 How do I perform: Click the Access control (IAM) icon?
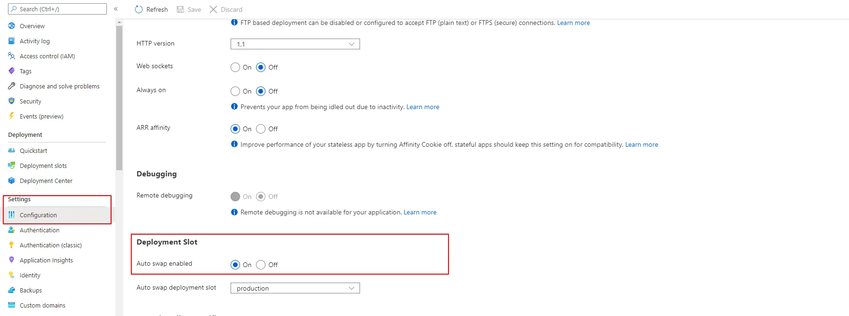12,56
